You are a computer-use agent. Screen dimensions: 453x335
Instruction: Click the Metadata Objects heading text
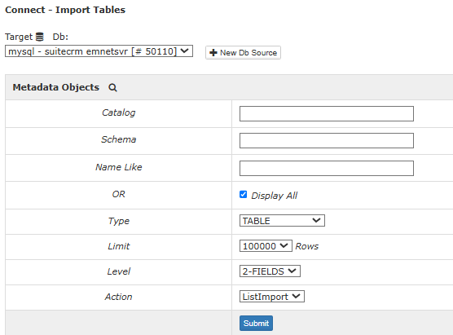(x=55, y=87)
